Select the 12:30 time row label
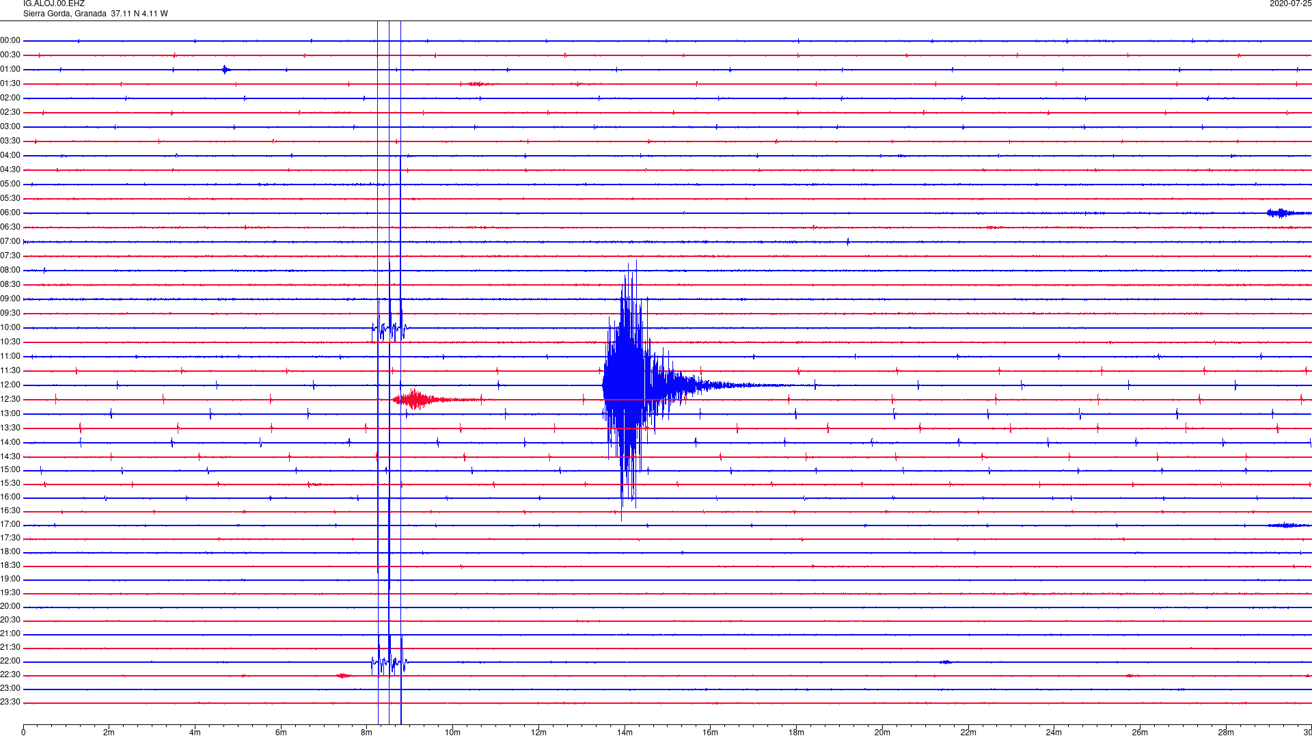1312x738 pixels. [x=10, y=400]
